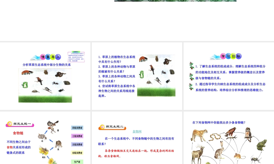Select the owl image on the questions slide

(157, 58)
